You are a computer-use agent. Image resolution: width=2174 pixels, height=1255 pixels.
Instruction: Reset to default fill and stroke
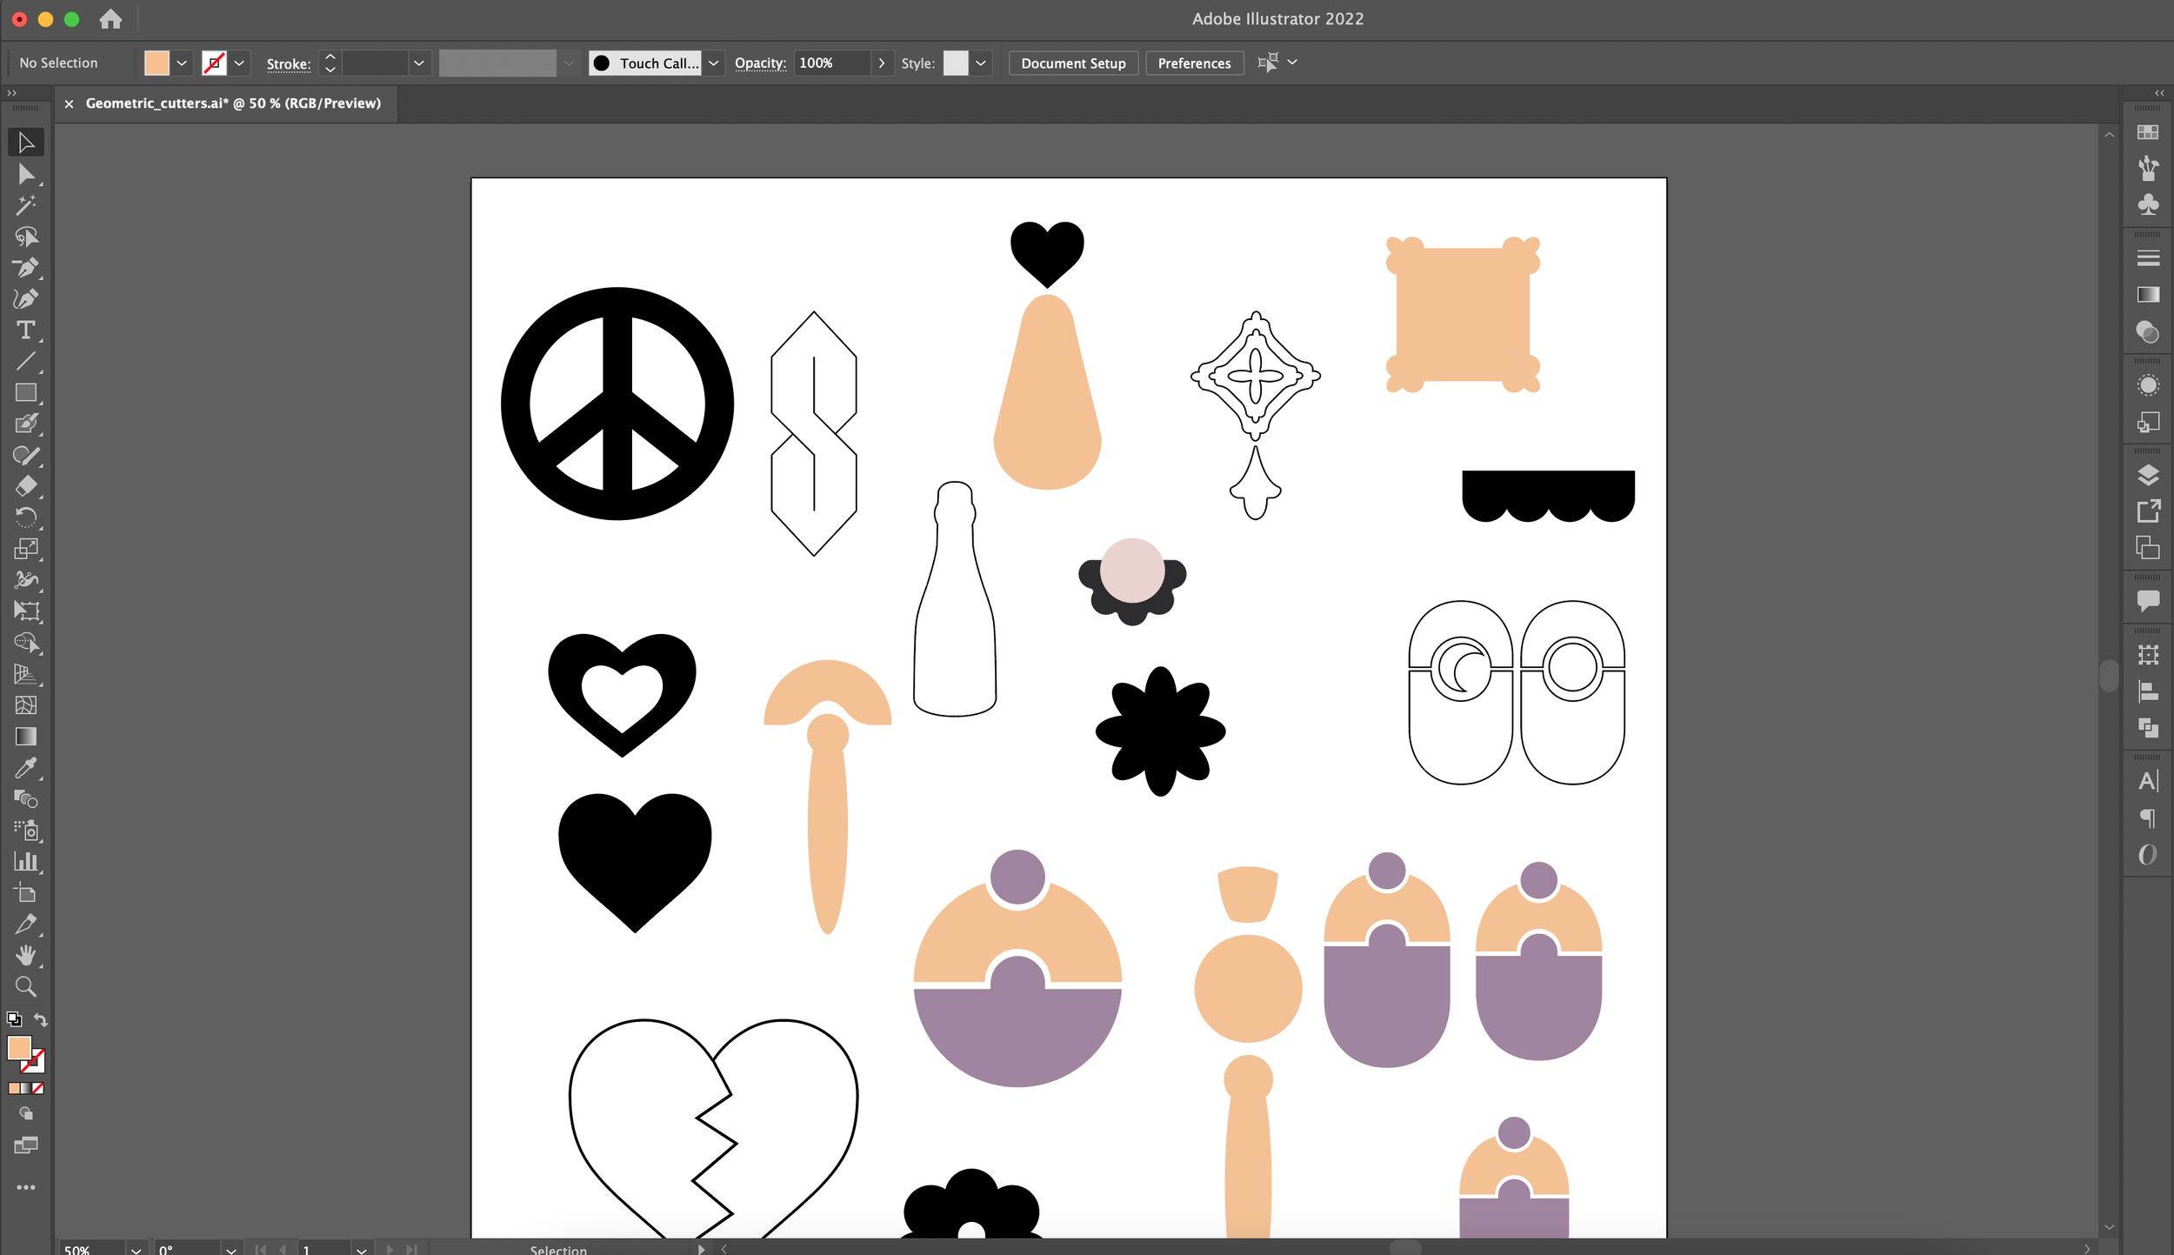point(14,1019)
